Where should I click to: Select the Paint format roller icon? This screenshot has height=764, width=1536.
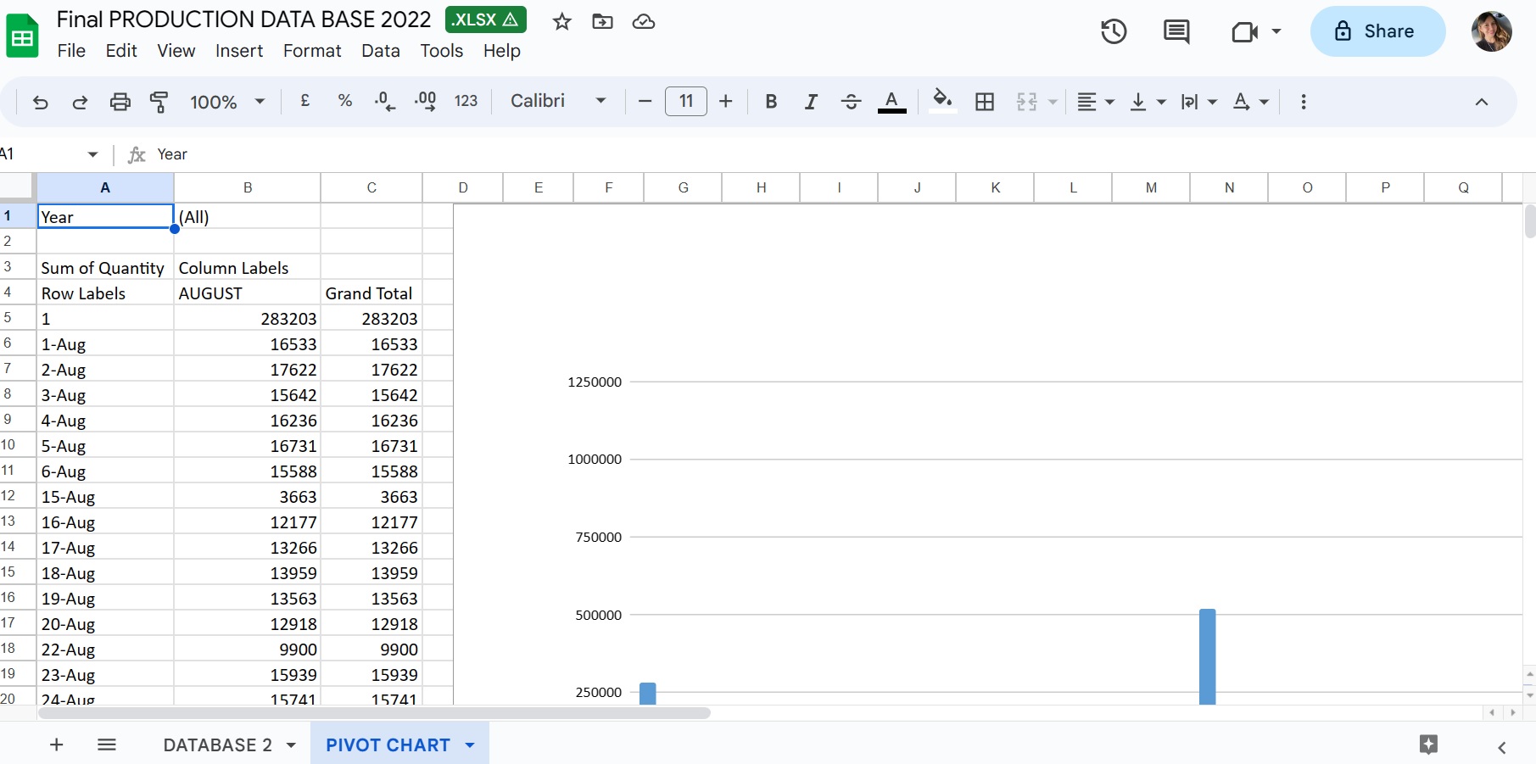[x=159, y=102]
